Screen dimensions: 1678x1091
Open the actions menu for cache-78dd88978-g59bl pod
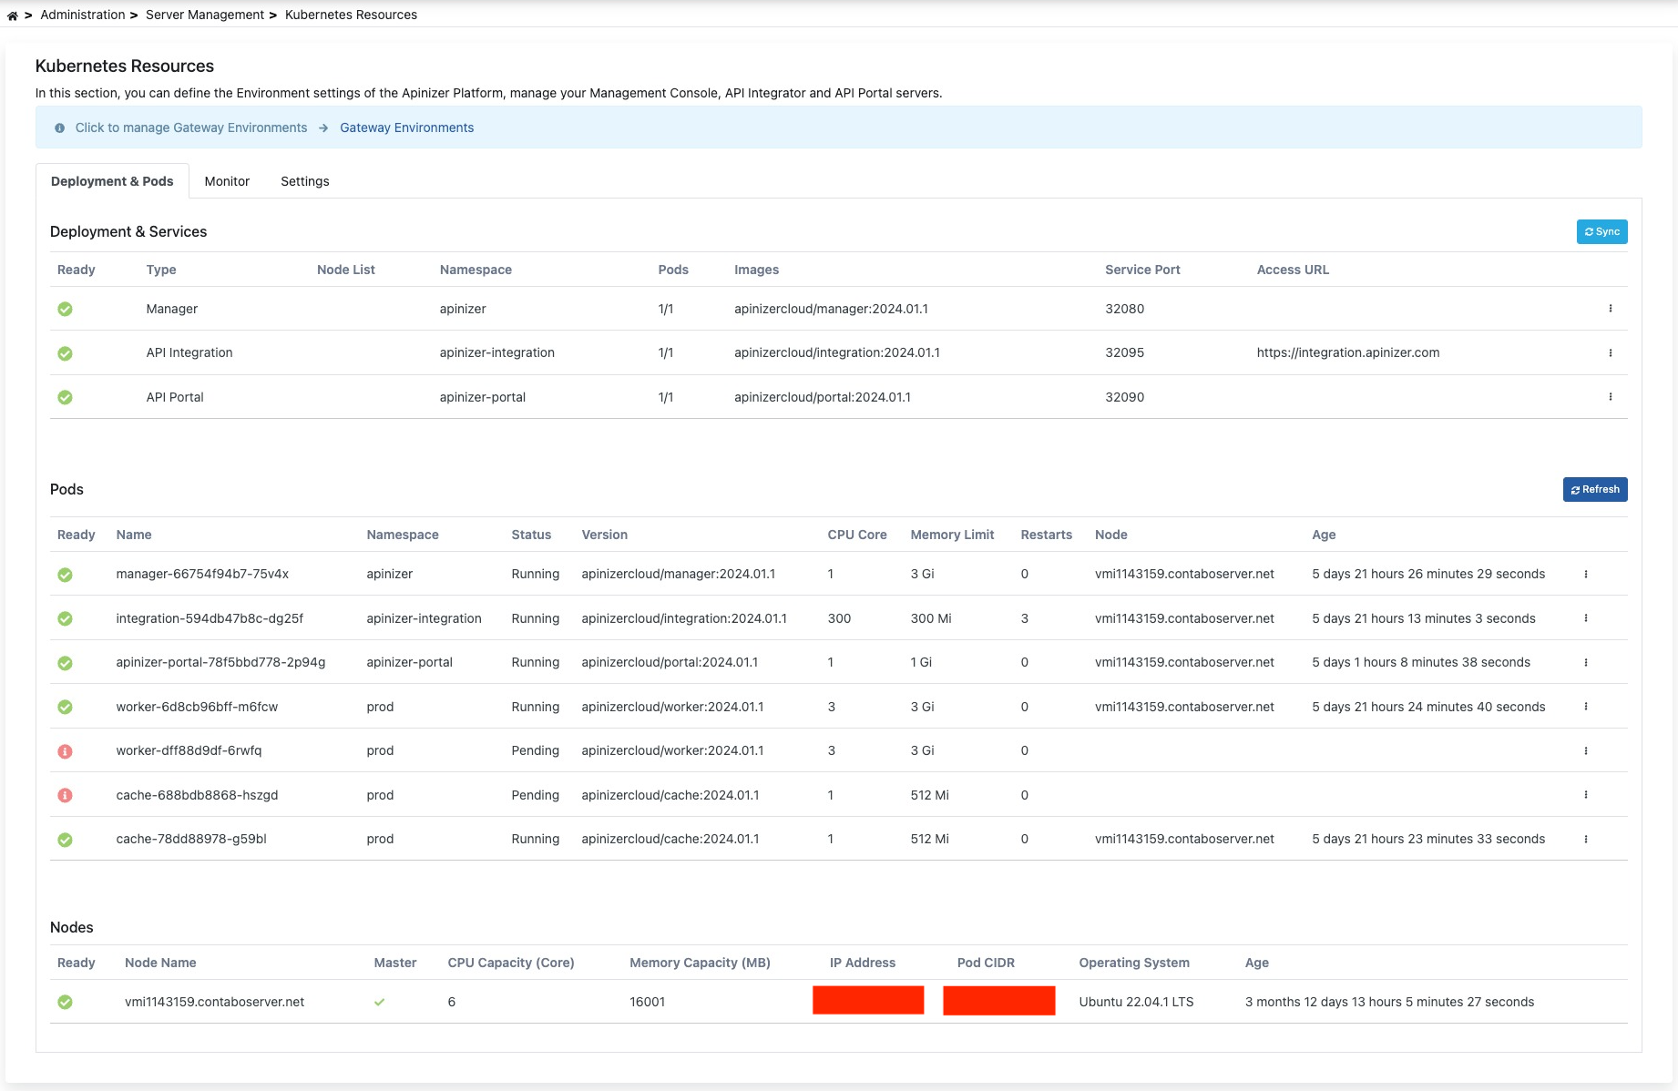click(1587, 839)
